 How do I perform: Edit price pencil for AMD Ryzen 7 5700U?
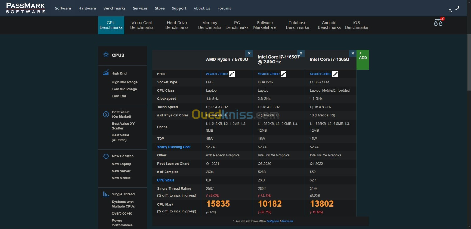(232, 74)
